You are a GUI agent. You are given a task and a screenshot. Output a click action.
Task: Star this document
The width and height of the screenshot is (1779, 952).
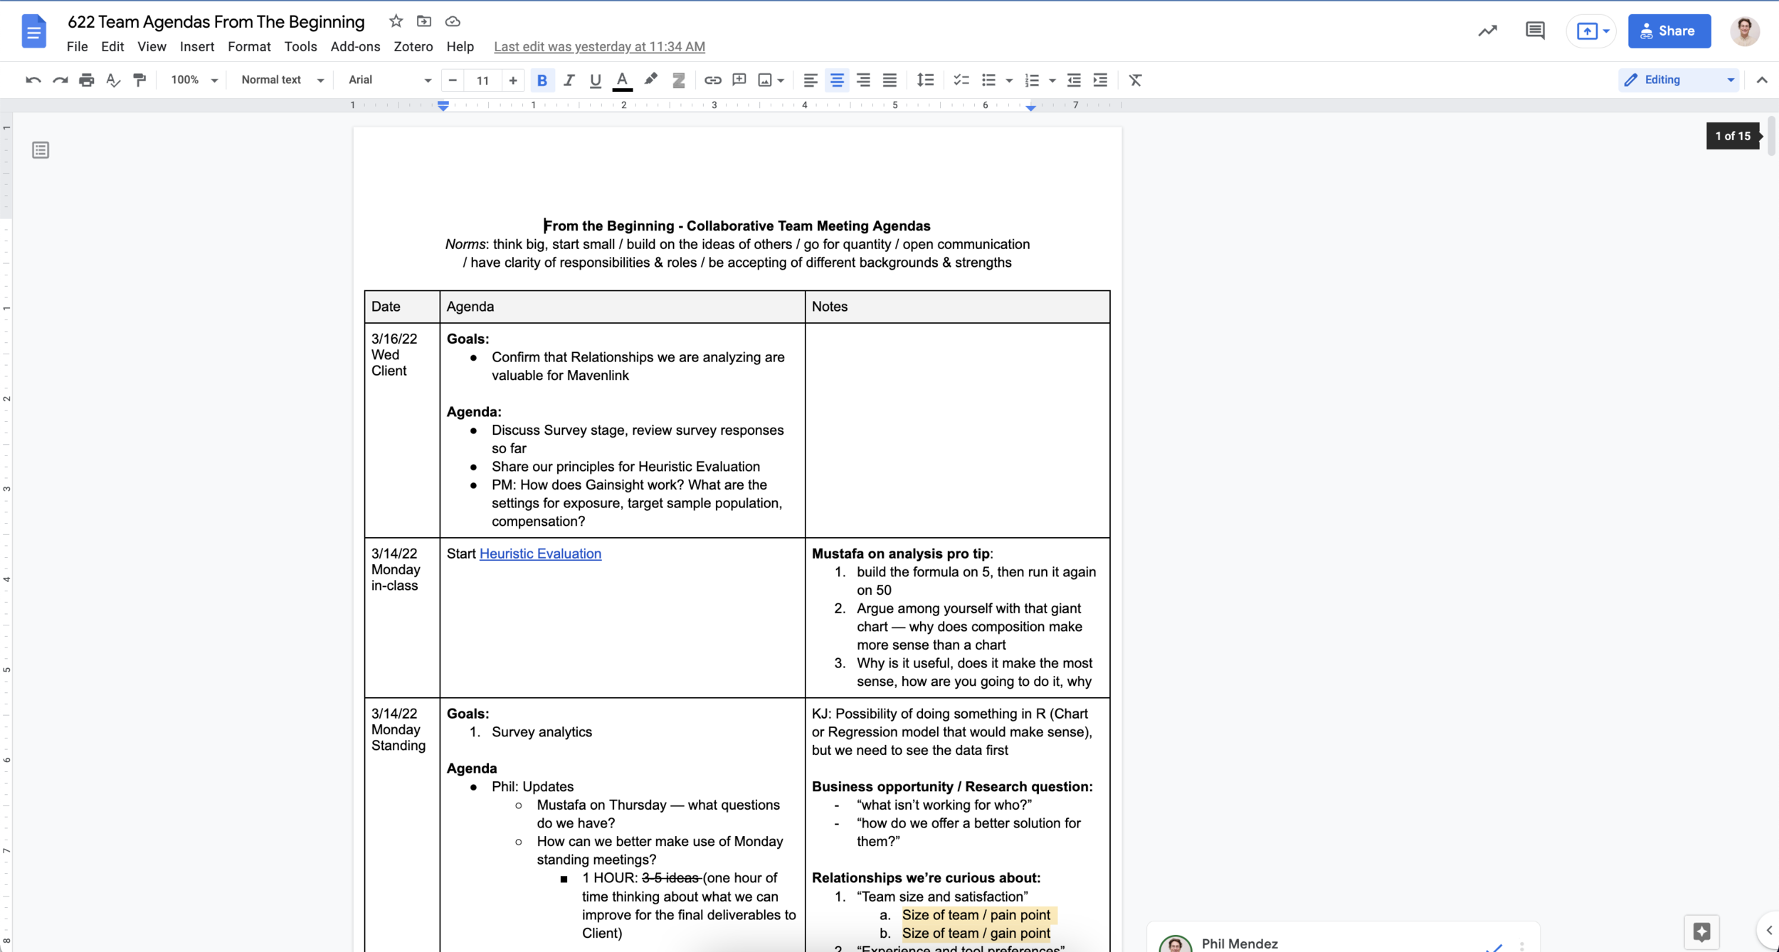click(x=396, y=21)
